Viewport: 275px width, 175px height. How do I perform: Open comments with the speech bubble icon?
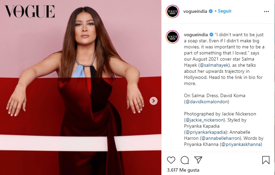coord(185,160)
